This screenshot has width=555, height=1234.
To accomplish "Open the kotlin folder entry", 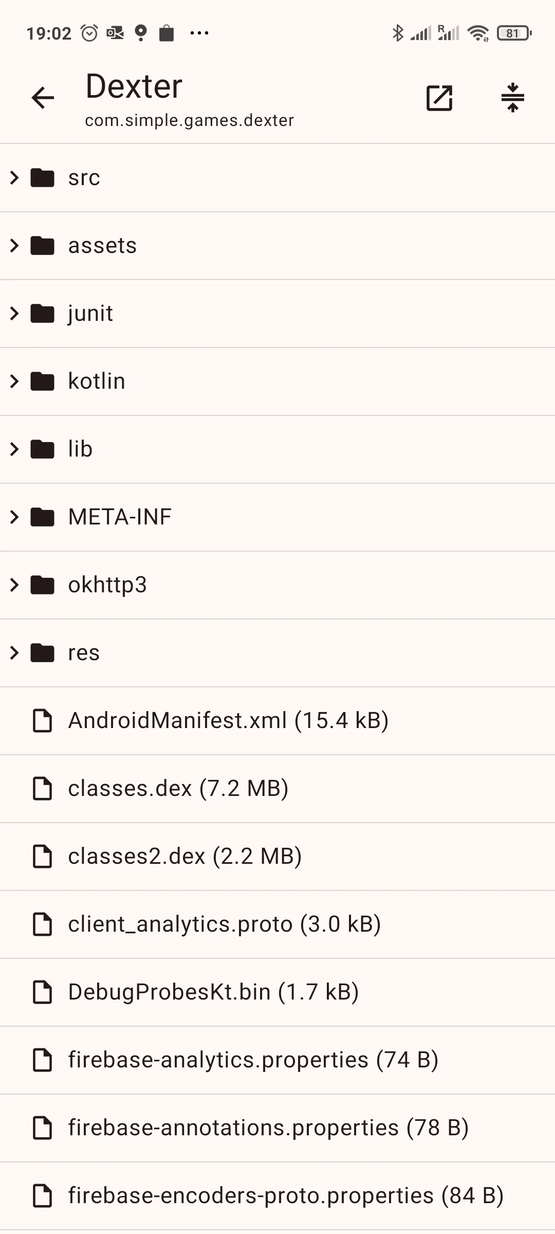I will pyautogui.click(x=98, y=381).
